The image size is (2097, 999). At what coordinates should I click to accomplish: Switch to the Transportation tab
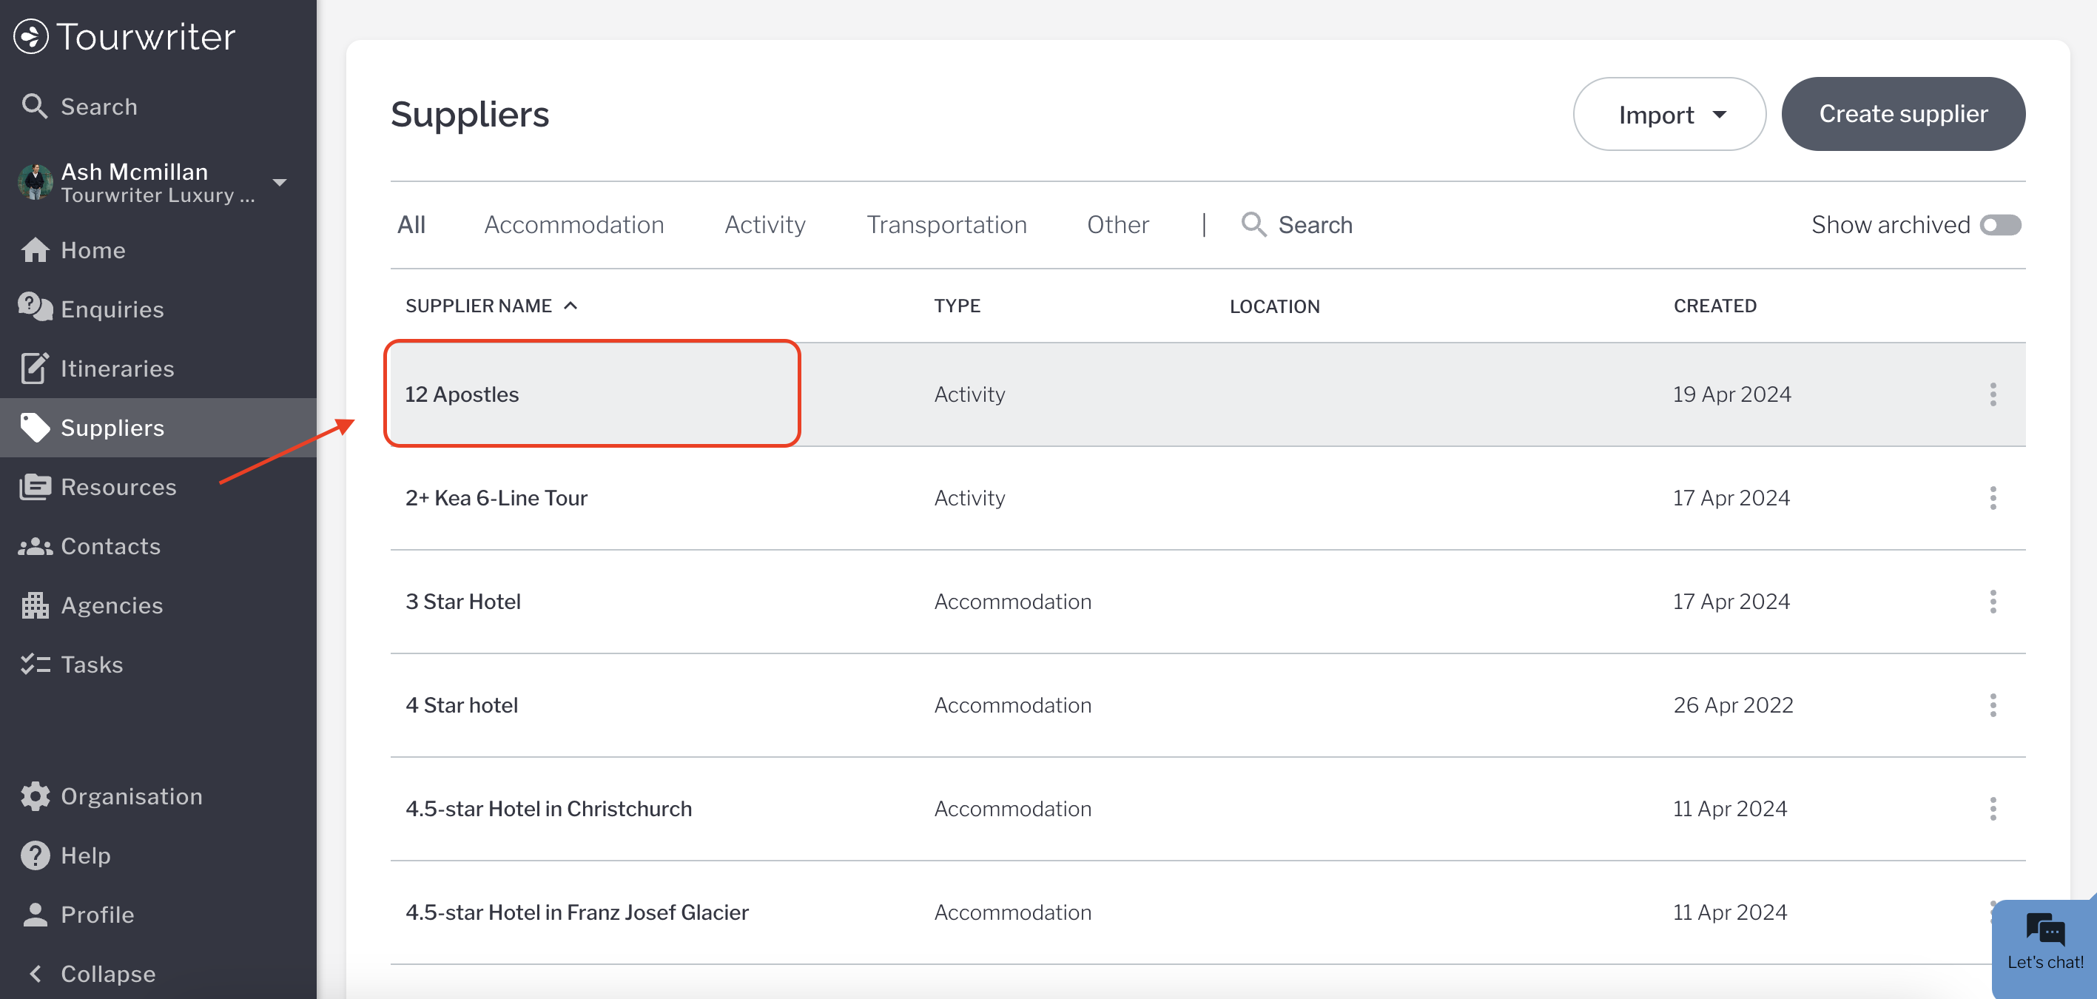[x=946, y=225]
